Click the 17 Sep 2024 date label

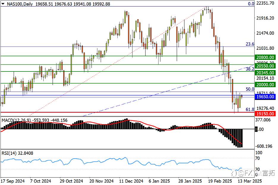click(12, 181)
